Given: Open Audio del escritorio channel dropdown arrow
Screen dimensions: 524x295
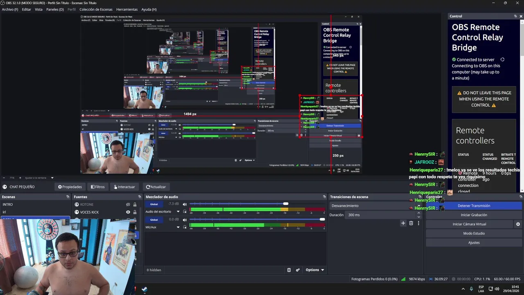Looking at the screenshot, I should [178, 212].
